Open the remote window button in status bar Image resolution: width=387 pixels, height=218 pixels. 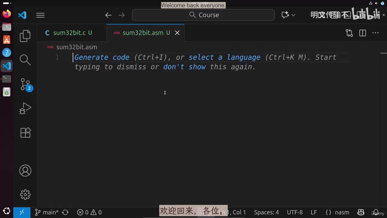(x=22, y=213)
